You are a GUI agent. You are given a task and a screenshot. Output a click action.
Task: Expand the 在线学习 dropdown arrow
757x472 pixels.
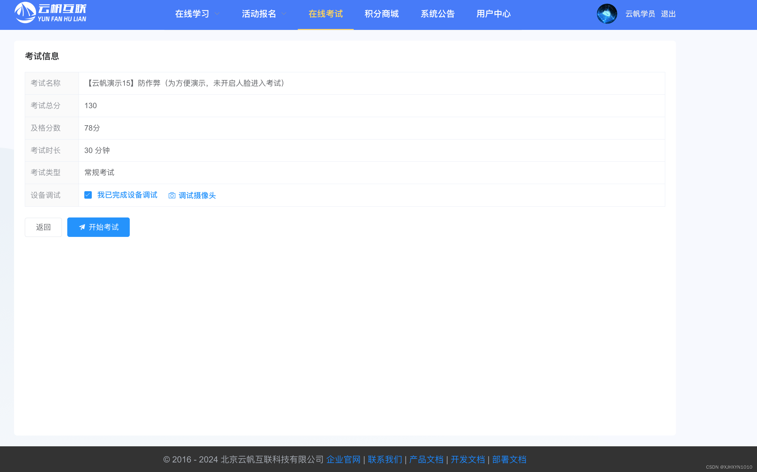tap(217, 14)
